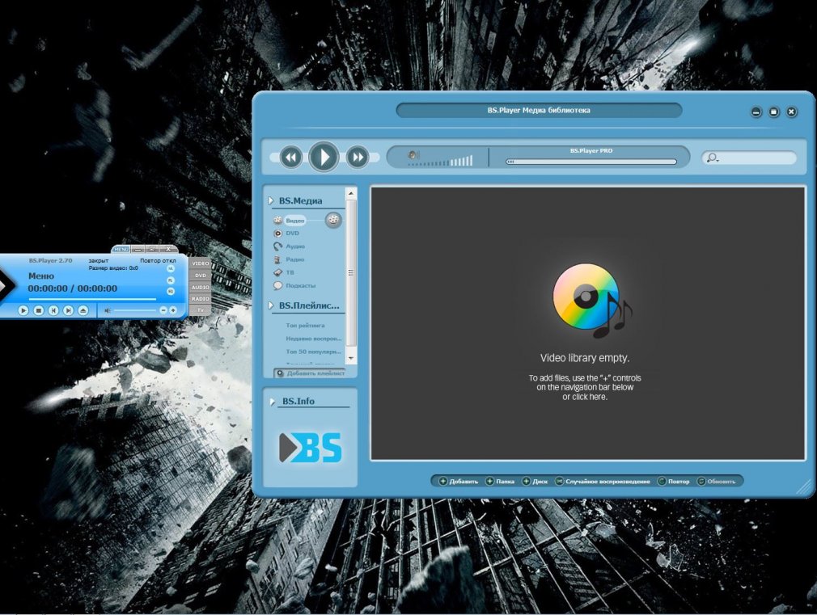Select Радио in the media tree
The height and width of the screenshot is (615, 817).
point(295,259)
